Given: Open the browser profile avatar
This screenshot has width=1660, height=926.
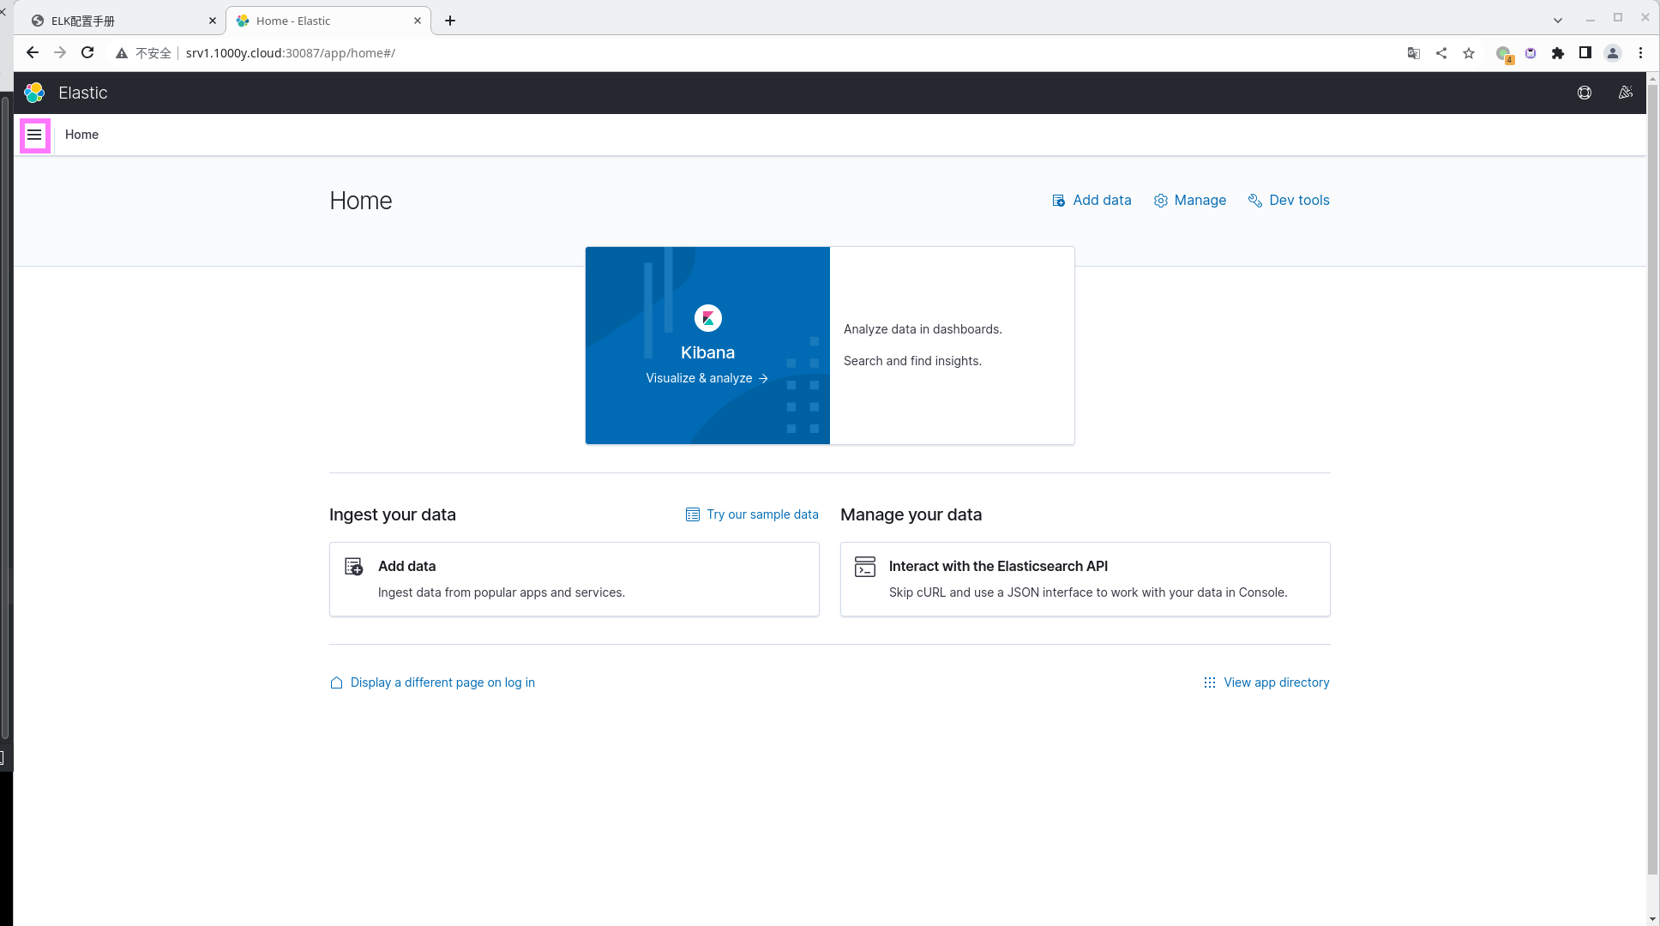Looking at the screenshot, I should click(x=1613, y=53).
